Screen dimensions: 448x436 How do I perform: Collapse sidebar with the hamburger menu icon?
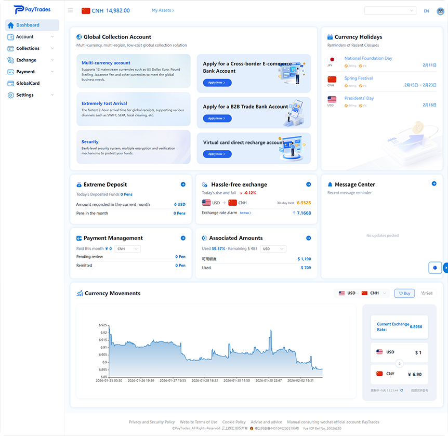tap(71, 10)
